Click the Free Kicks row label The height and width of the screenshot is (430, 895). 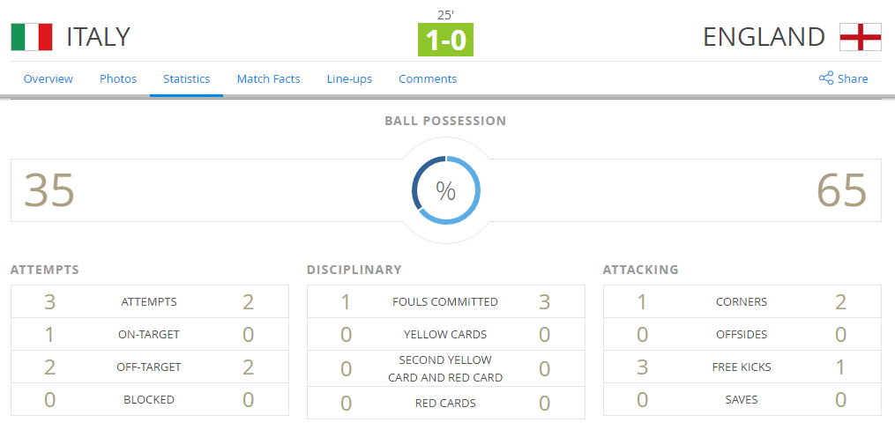[742, 367]
